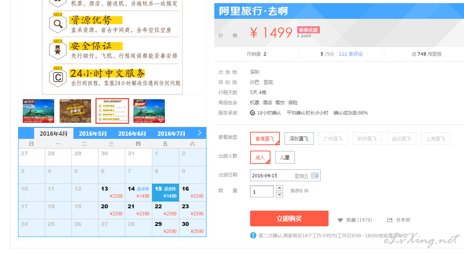Pick April 30 priced ¥2590
Screen dimensions: 464x253
click(193, 228)
